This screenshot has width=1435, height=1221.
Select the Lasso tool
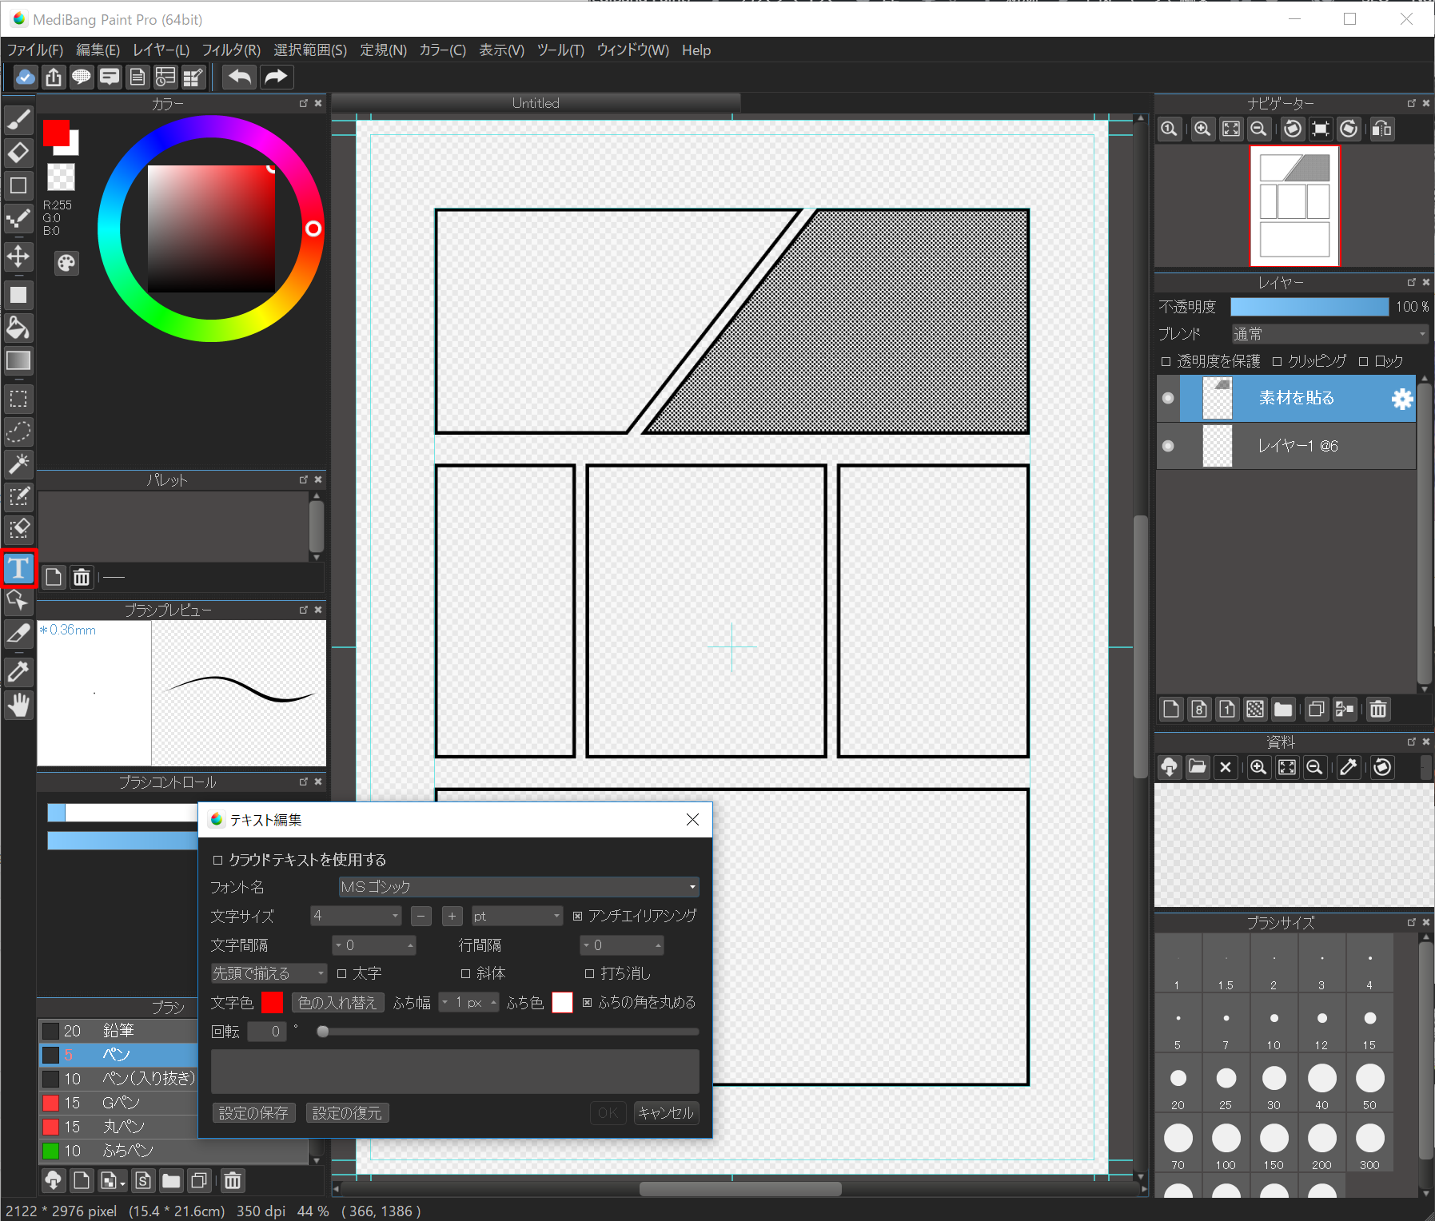pos(18,432)
